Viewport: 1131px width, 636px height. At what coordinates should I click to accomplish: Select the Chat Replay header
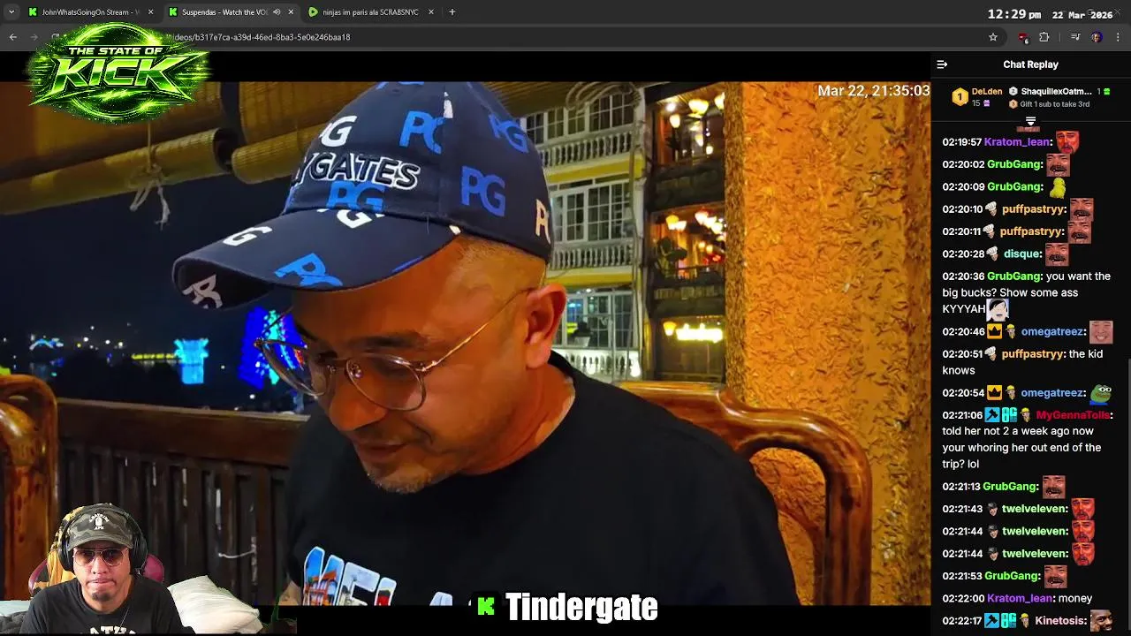(x=1030, y=64)
